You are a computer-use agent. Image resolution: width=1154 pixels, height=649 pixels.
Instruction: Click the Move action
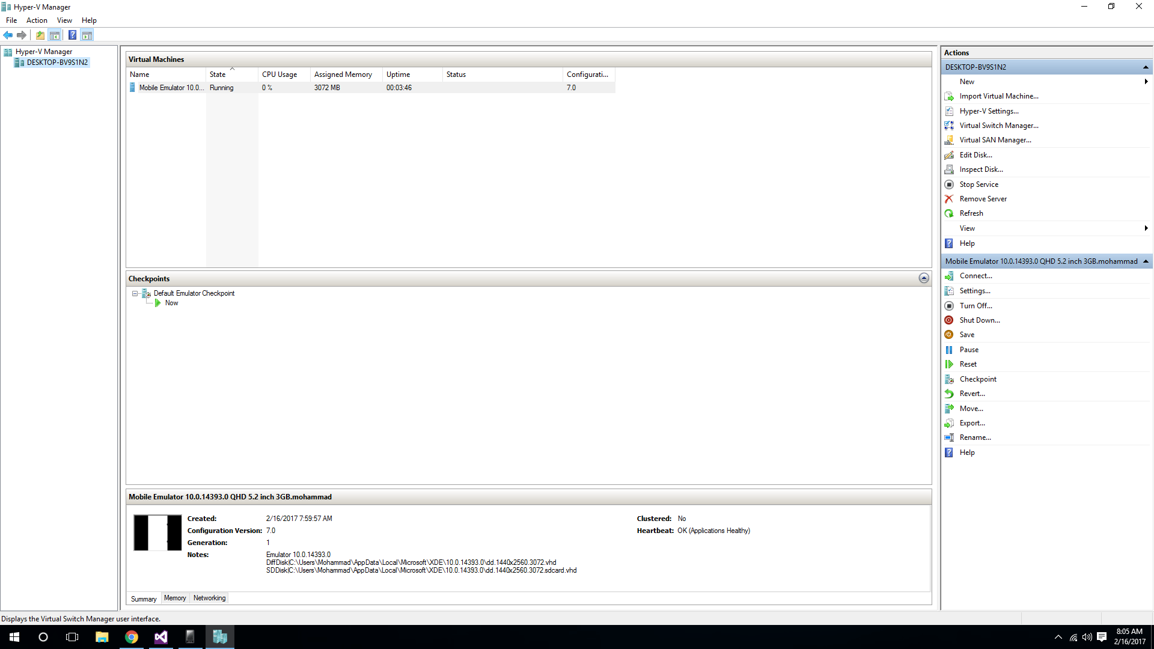[971, 409]
